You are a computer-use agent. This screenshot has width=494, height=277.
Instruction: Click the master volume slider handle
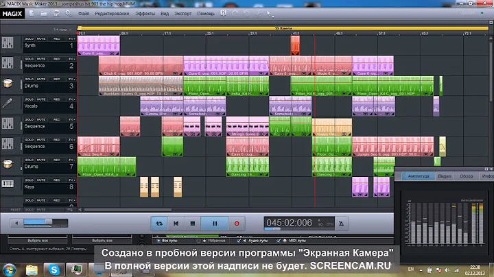pos(49,221)
